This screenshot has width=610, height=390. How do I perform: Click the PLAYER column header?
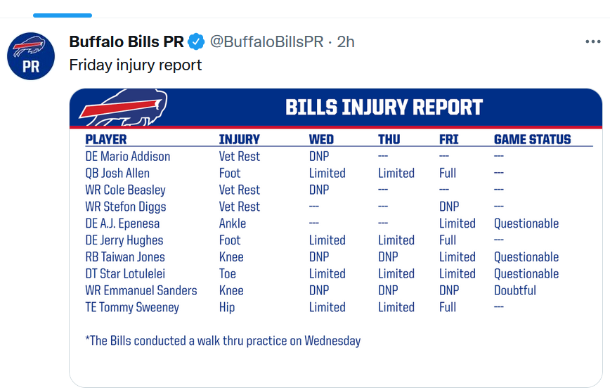click(106, 139)
